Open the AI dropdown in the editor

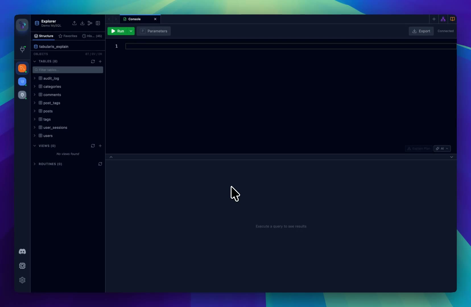pyautogui.click(x=442, y=149)
